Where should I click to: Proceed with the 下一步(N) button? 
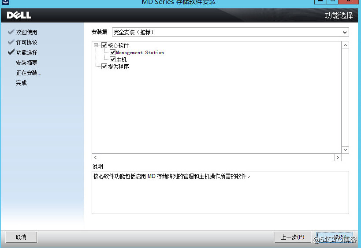[335, 237]
